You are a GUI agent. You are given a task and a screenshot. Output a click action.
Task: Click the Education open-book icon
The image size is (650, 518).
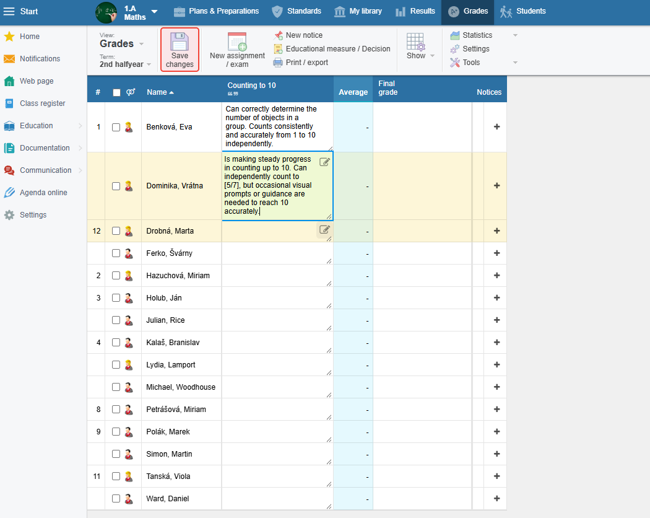coord(9,126)
